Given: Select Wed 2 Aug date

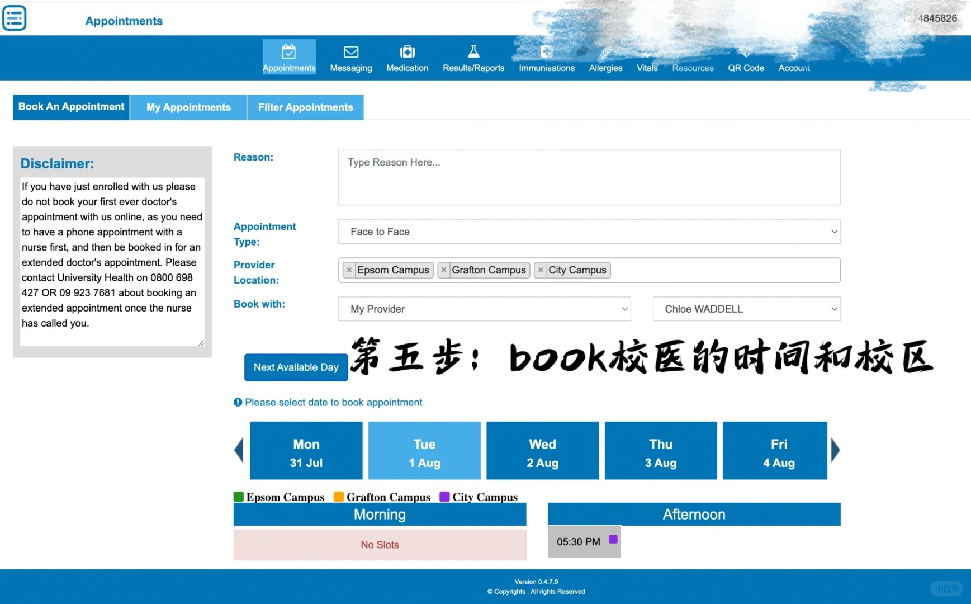Looking at the screenshot, I should pyautogui.click(x=542, y=451).
